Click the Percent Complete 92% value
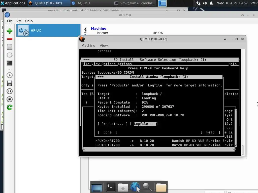The image size is (258, 193). click(145, 103)
